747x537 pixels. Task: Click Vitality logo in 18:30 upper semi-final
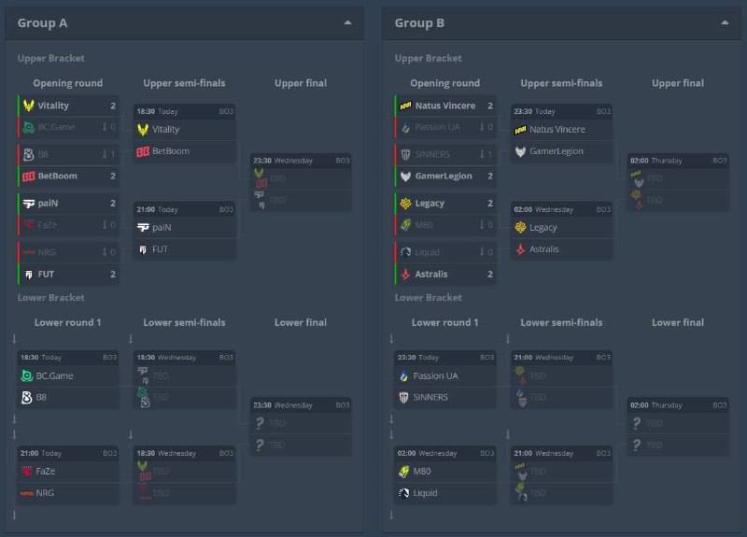[x=143, y=129]
